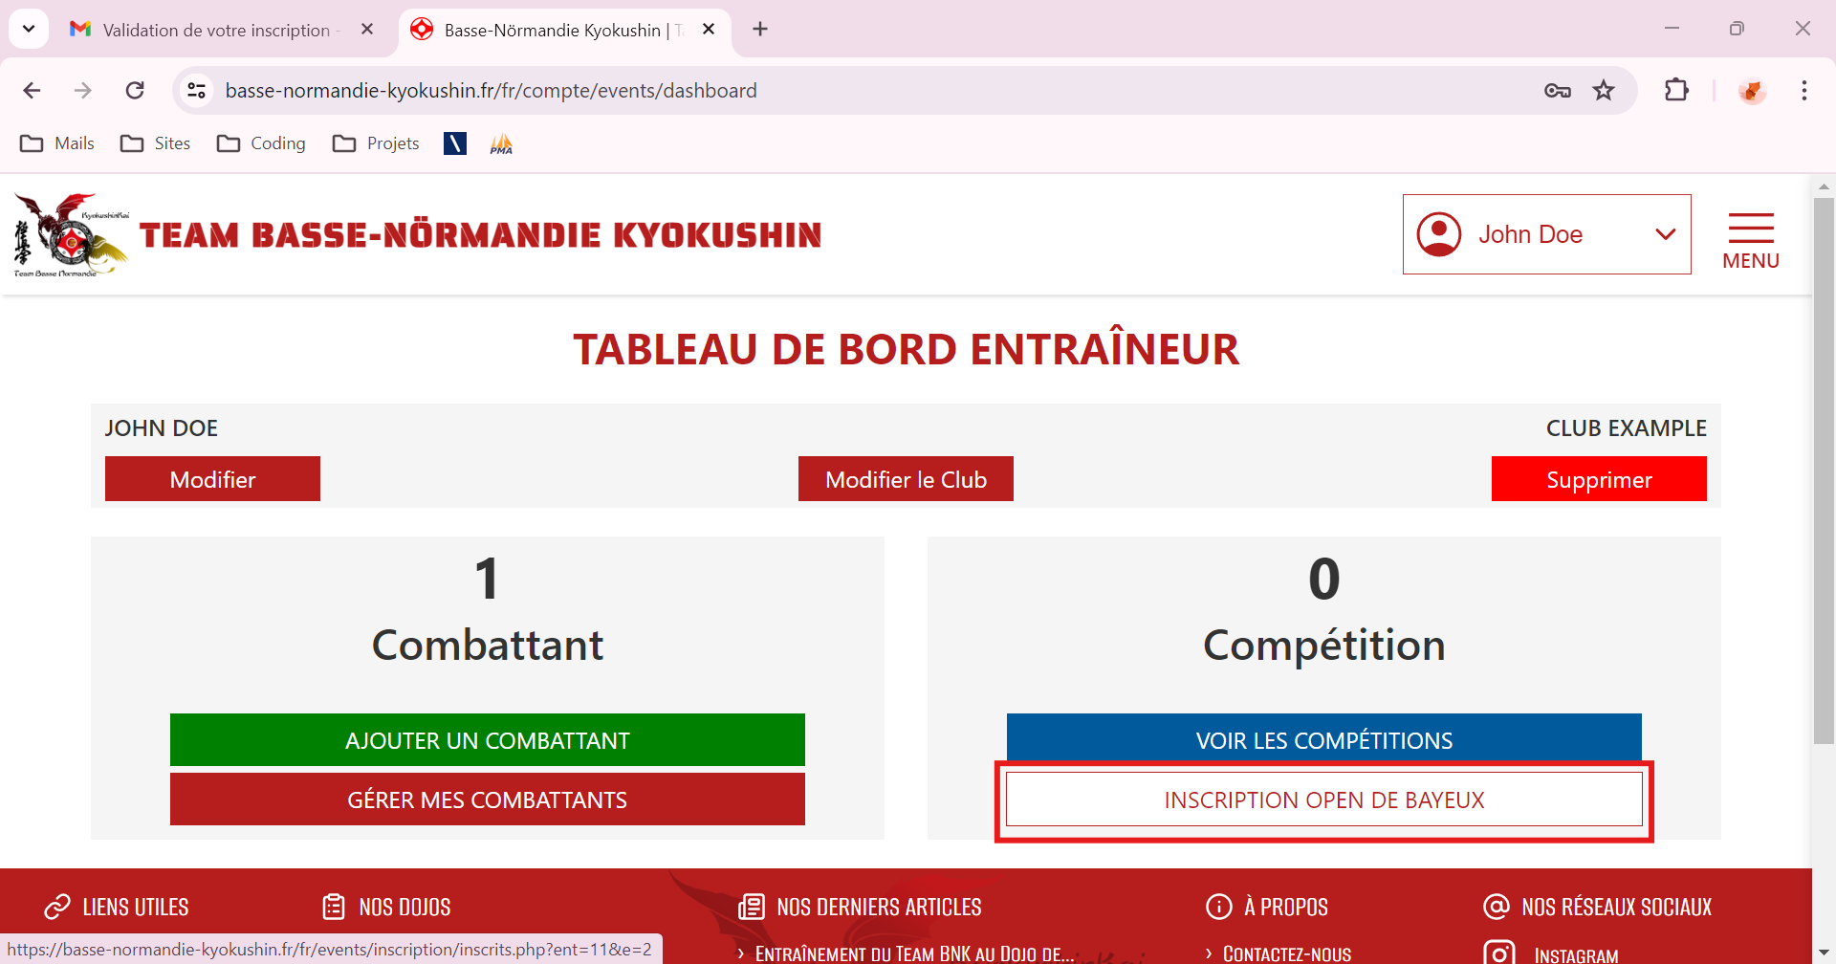
Task: Click the site information icon in address bar
Action: [196, 90]
